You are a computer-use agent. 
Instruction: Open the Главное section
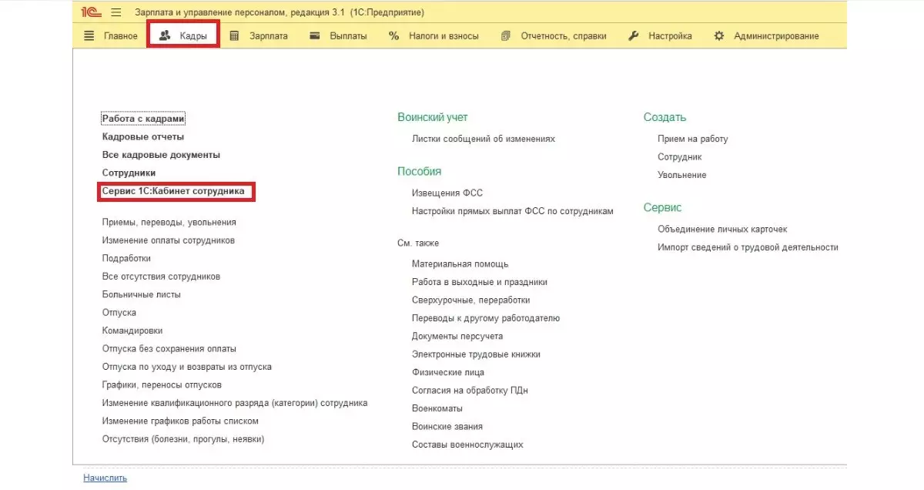111,35
